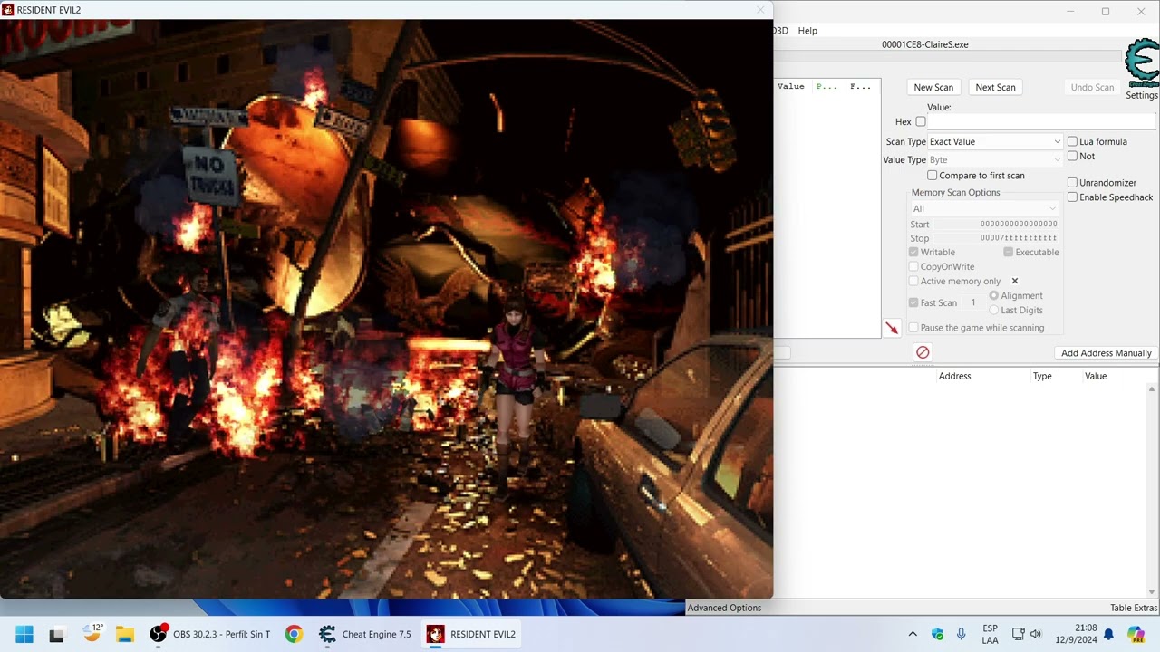1160x652 pixels.
Task: Click the Resident Evil 2 window title icon
Action: click(x=8, y=10)
